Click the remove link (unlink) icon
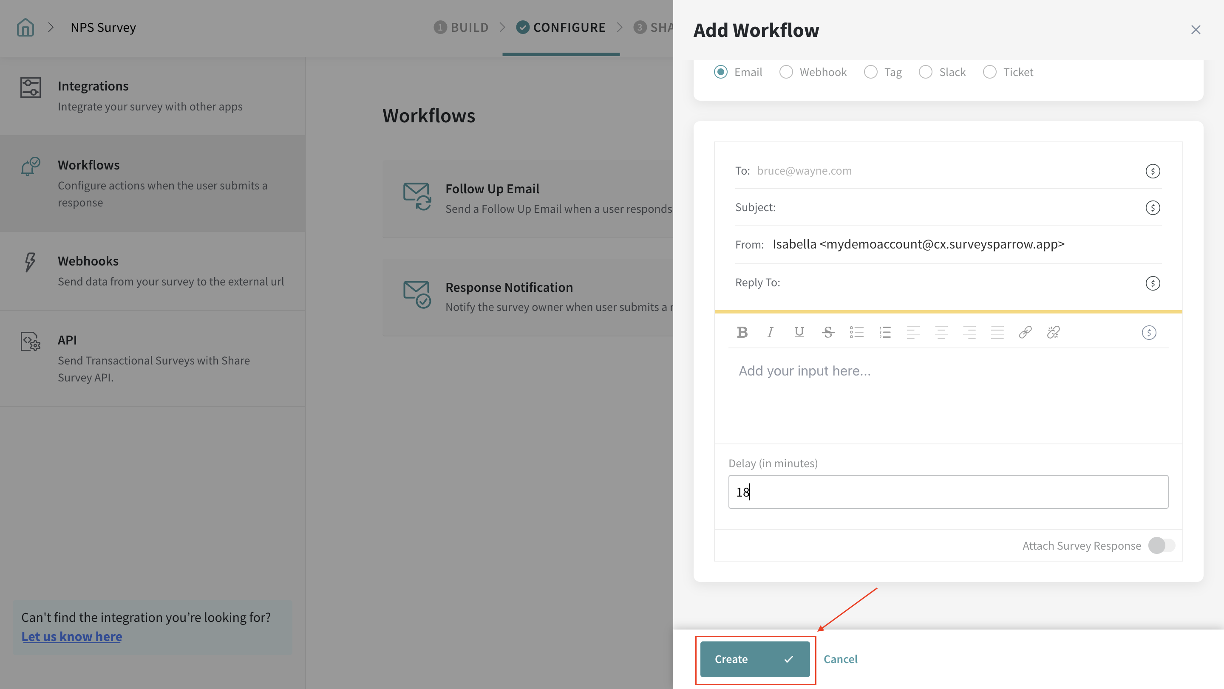This screenshot has height=689, width=1224. pyautogui.click(x=1053, y=332)
